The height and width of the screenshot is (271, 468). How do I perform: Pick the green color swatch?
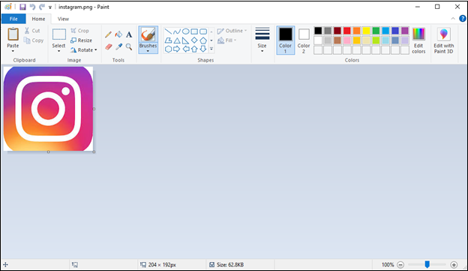pos(376,31)
